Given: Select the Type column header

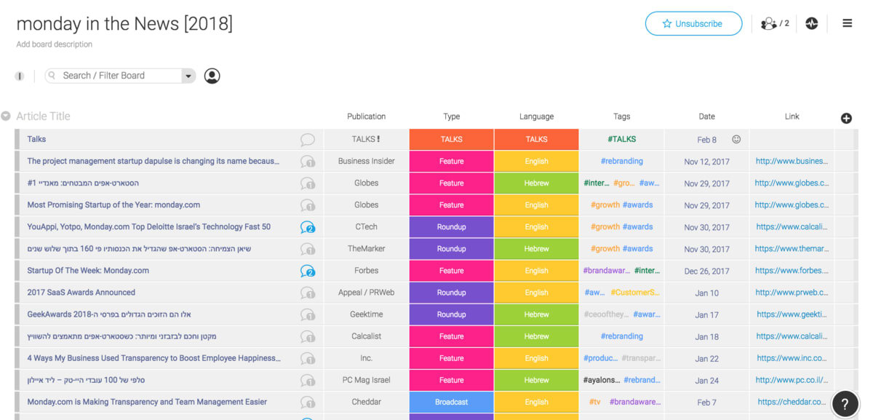Looking at the screenshot, I should click(x=452, y=116).
